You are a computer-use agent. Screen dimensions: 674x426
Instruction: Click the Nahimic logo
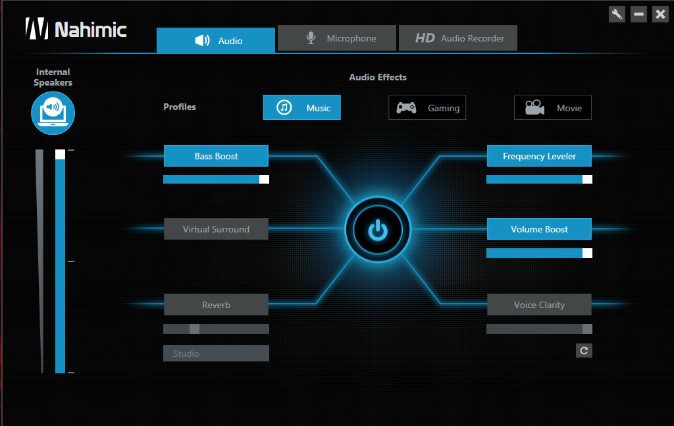click(x=76, y=28)
